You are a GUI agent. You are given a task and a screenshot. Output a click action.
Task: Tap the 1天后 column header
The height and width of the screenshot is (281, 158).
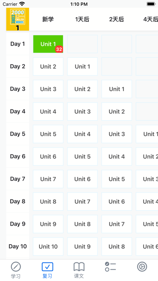pos(82,19)
